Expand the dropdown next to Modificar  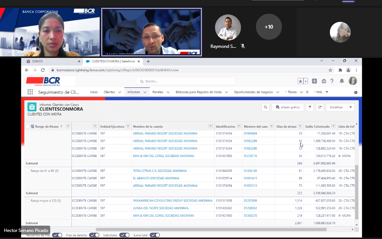click(351, 107)
